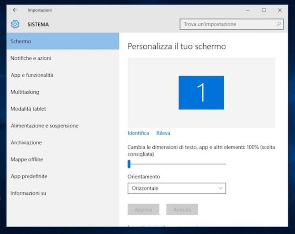This screenshot has width=295, height=234.
Task: Select Modalità tablet in sidebar
Action: [29, 109]
